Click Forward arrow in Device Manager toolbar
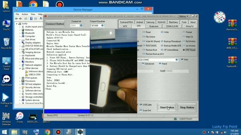 point(20,19)
